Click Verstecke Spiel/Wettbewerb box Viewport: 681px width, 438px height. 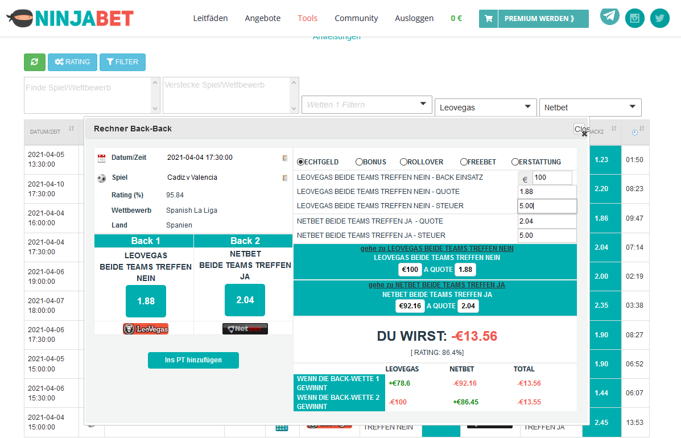(226, 96)
